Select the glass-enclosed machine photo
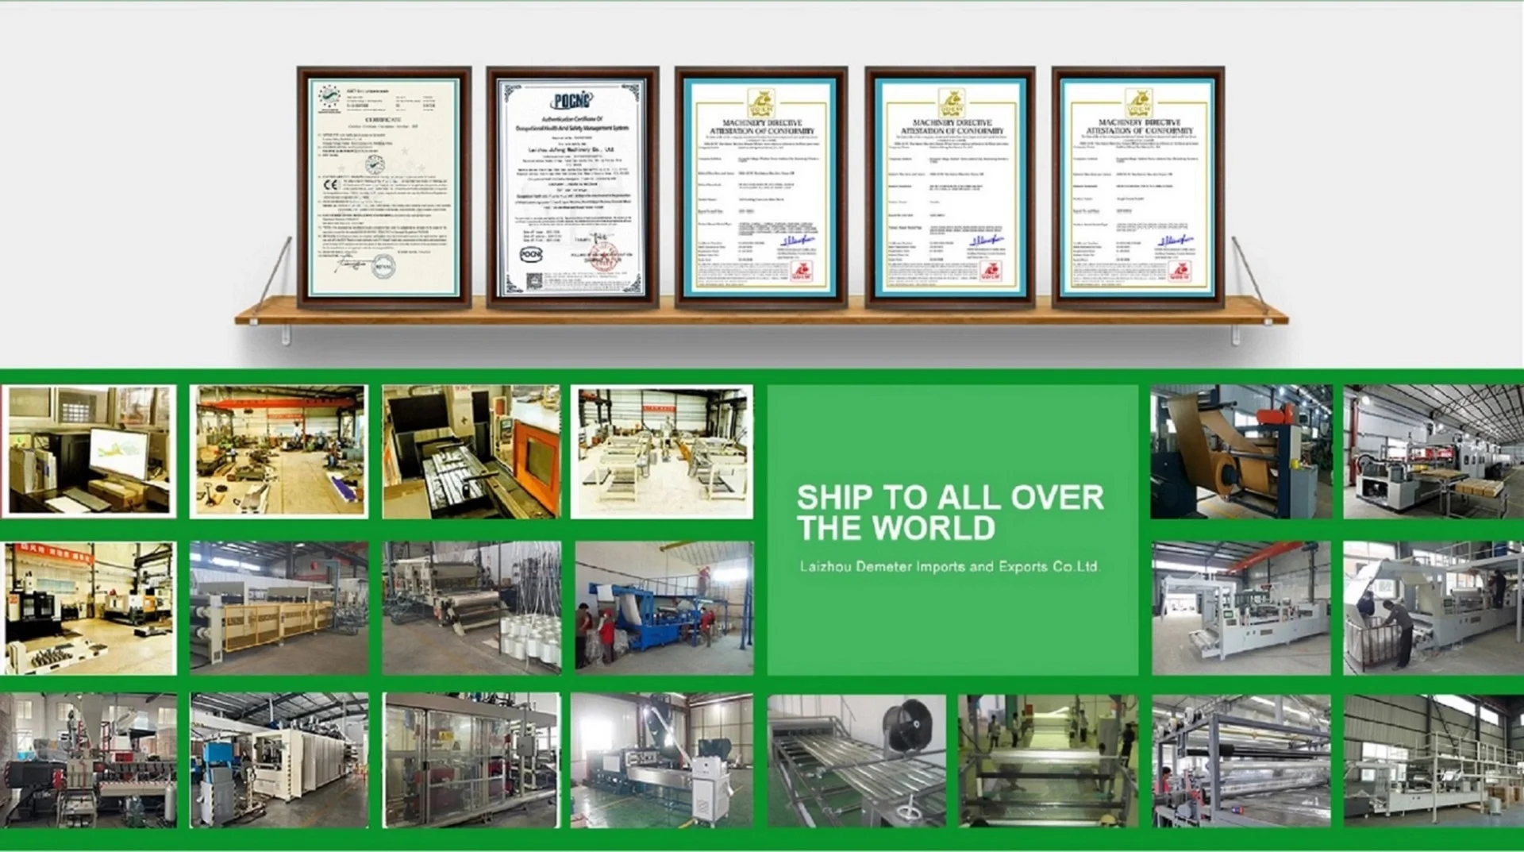 [471, 761]
